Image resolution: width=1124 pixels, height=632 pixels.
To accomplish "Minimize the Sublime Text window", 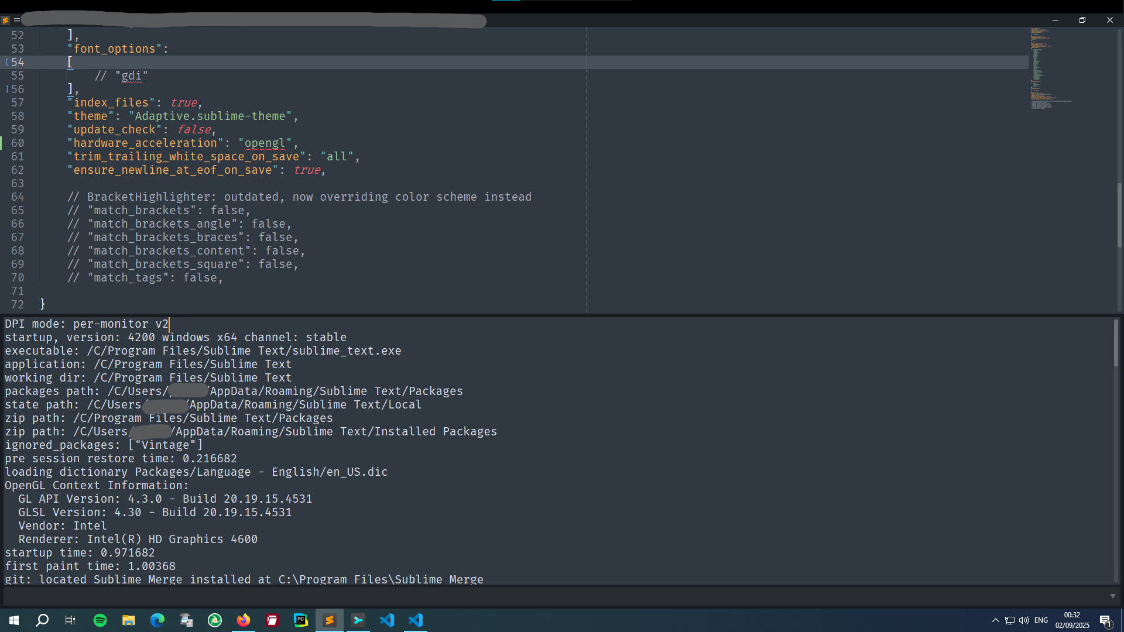I will [x=1056, y=20].
